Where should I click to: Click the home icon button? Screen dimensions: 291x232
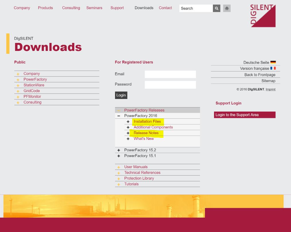tap(227, 8)
